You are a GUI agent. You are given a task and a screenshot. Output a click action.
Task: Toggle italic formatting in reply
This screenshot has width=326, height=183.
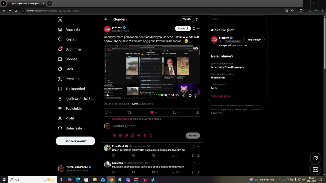click(151, 136)
